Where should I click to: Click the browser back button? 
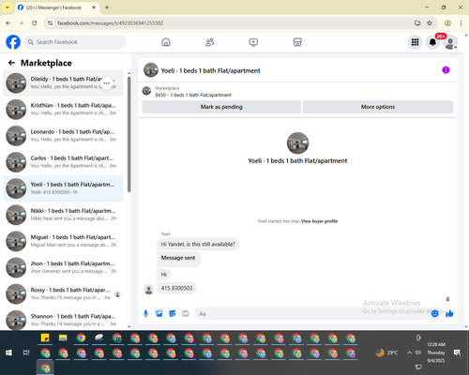[8, 23]
